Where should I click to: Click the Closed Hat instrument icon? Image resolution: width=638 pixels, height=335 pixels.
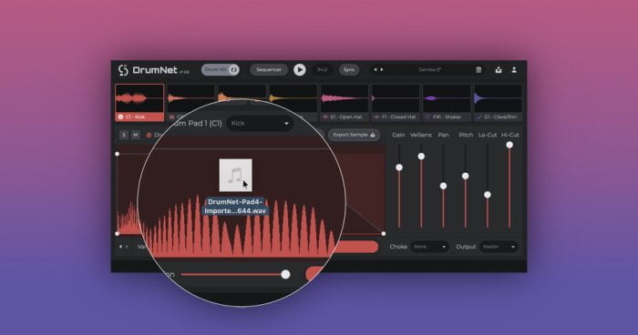click(376, 117)
